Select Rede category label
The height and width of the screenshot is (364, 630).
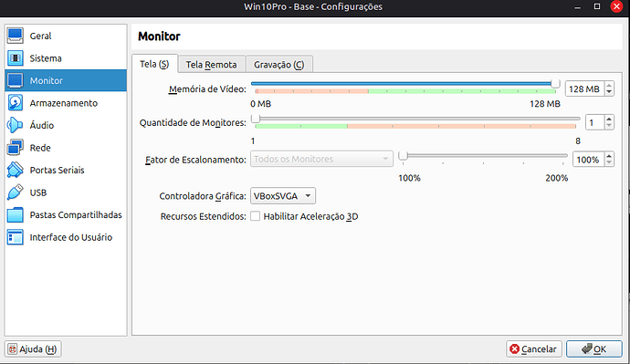(x=40, y=148)
